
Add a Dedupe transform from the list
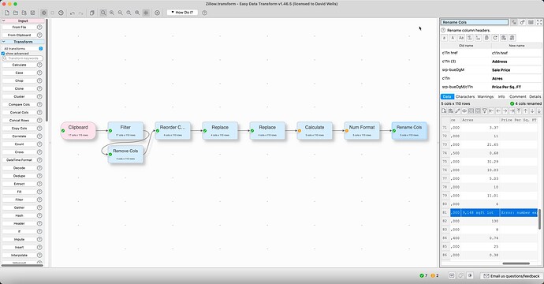point(19,176)
